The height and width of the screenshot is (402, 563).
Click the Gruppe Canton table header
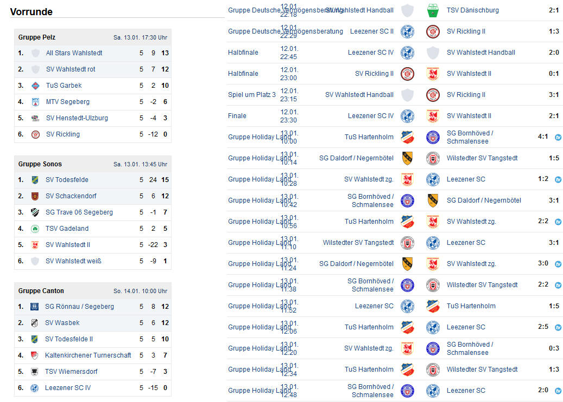(93, 291)
